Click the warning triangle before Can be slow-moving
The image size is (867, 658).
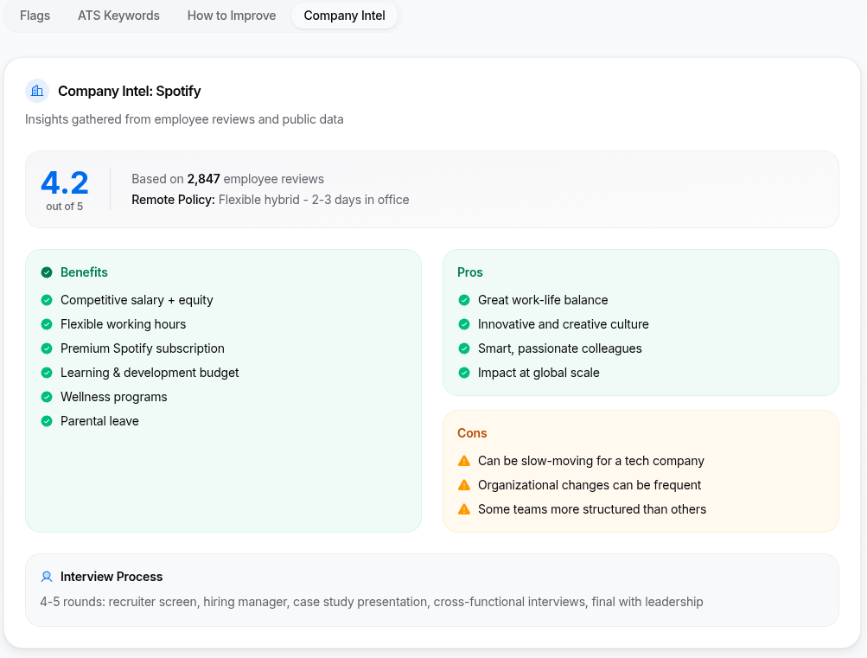coord(463,461)
